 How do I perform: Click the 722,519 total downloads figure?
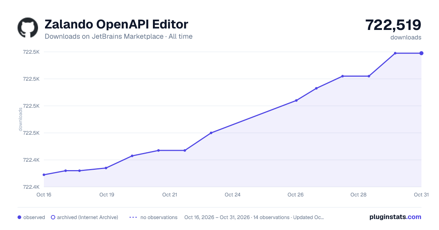(x=393, y=25)
